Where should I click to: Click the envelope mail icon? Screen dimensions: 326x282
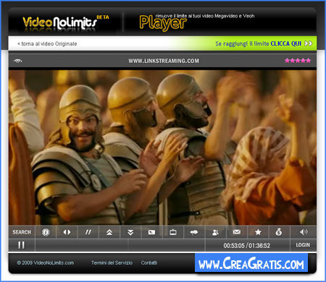(x=237, y=232)
